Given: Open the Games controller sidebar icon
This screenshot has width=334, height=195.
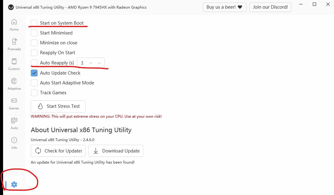Looking at the screenshot, I should 14,101.
